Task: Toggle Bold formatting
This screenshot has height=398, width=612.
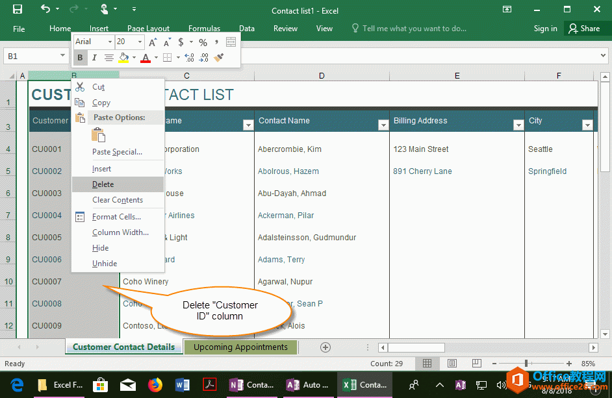Action: (x=80, y=58)
